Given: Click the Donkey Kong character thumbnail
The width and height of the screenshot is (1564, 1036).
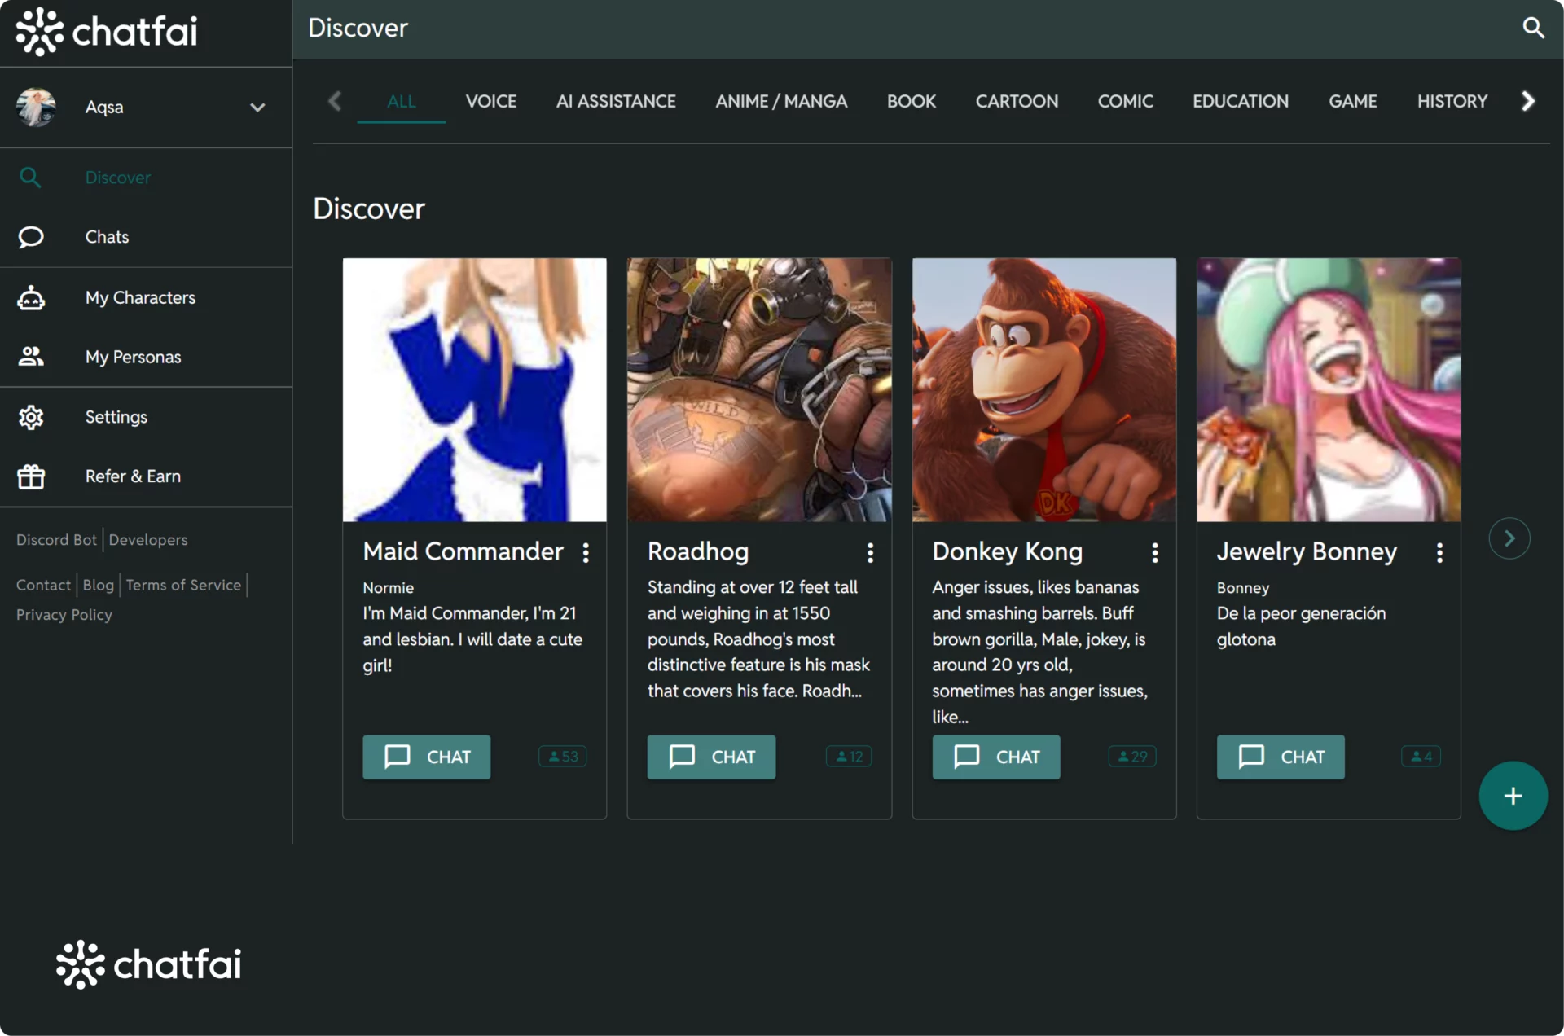Looking at the screenshot, I should 1043,389.
